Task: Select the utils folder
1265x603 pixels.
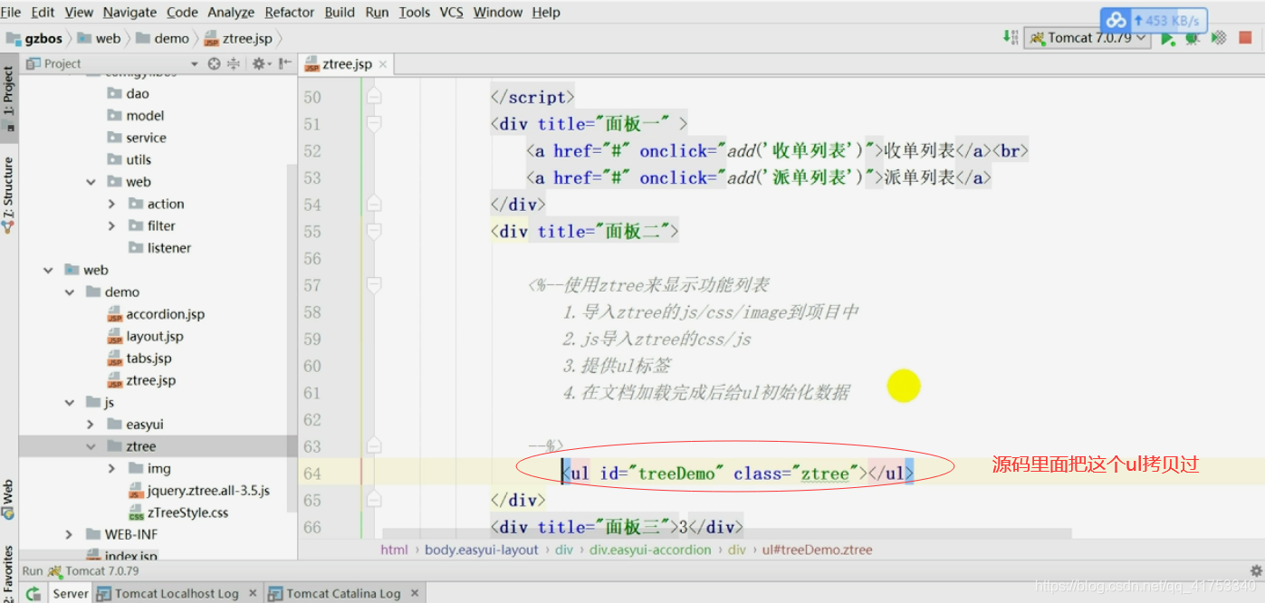Action: tap(129, 159)
